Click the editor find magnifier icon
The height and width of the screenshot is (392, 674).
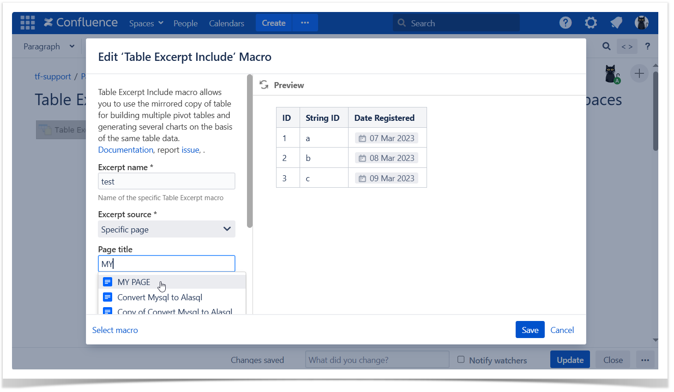pos(607,46)
